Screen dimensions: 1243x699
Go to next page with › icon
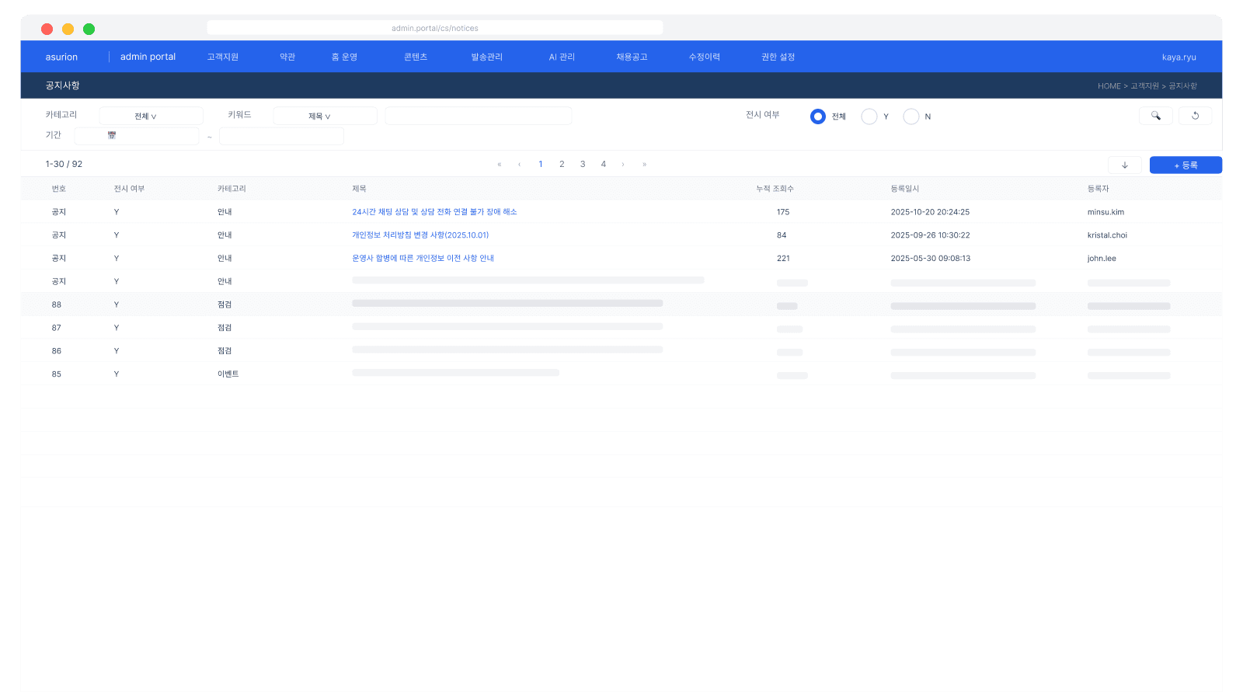tap(623, 165)
